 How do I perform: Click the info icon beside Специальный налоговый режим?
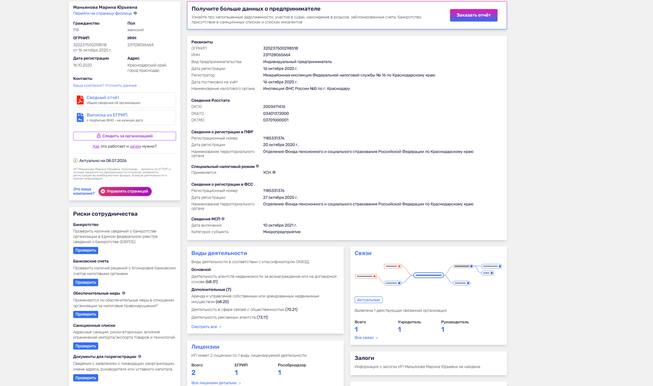tap(257, 166)
